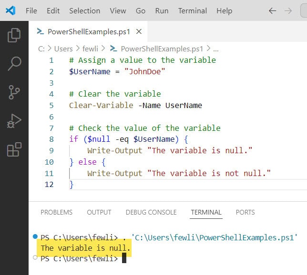
Task: Go back with the left arrow
Action: click(272, 11)
